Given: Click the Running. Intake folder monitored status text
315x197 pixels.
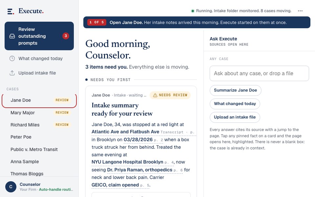Looking at the screenshot, I should pos(244,11).
